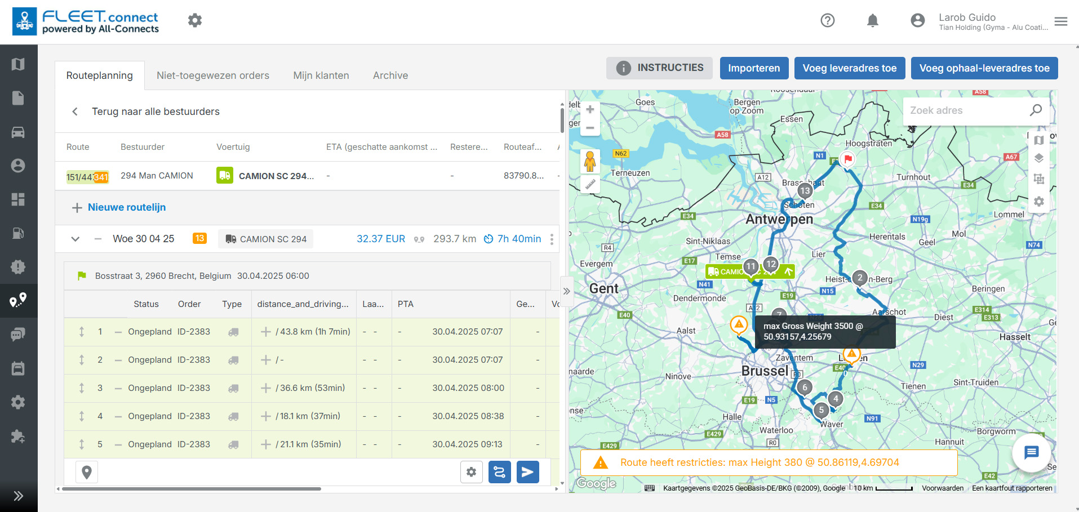The height and width of the screenshot is (512, 1079).
Task: Click the Importeren button
Action: coord(754,68)
